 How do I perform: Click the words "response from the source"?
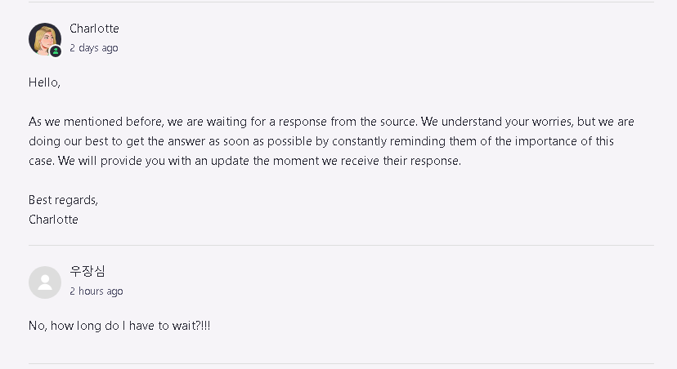coord(347,122)
